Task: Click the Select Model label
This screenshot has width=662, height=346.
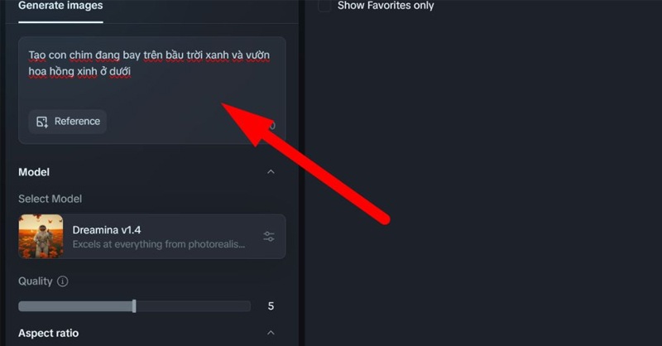Action: [x=50, y=199]
